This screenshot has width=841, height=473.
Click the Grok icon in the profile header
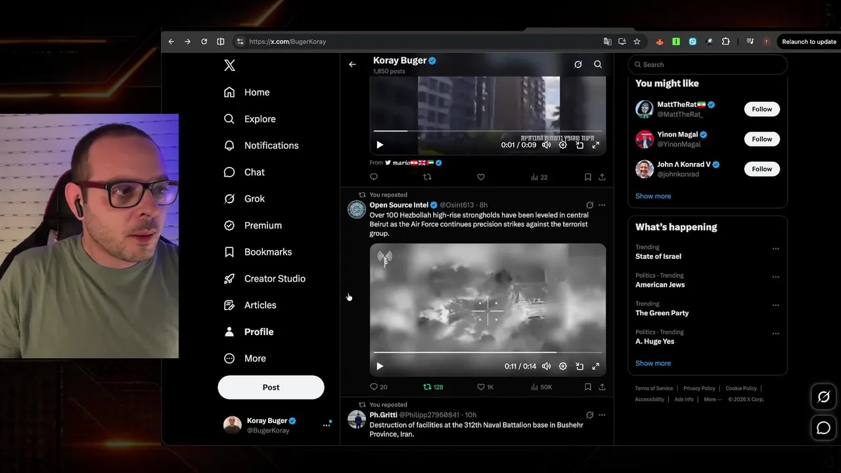(x=578, y=64)
